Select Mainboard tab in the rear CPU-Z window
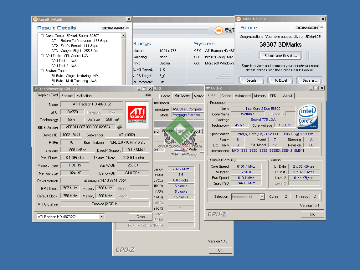Image resolution: width=360 pixels, height=270 pixels. pyautogui.click(x=182, y=95)
